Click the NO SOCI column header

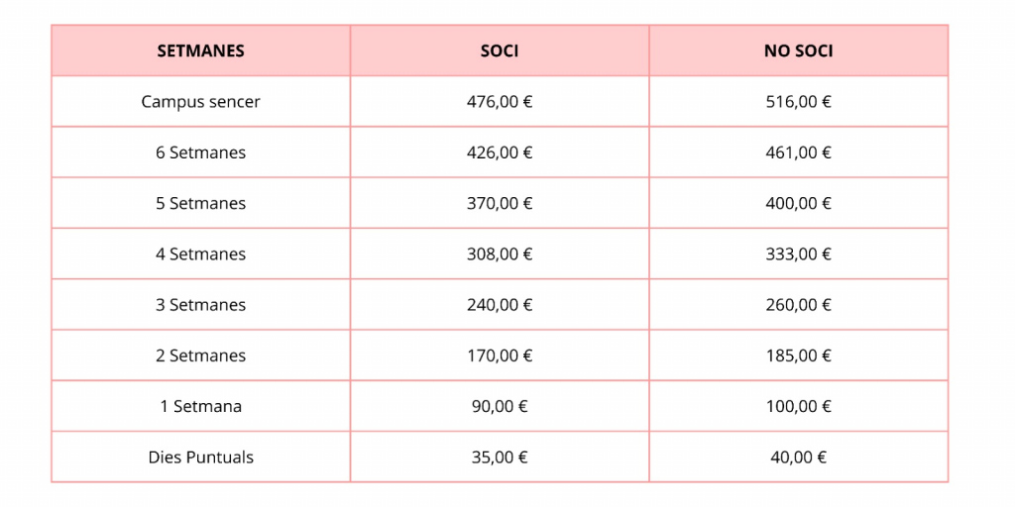(x=798, y=51)
